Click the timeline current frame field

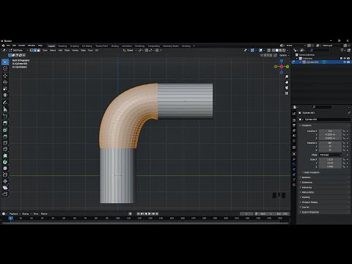point(246,213)
